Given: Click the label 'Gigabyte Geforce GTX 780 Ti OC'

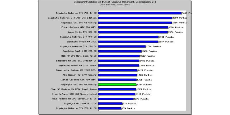Looking at the screenshot, I should (x=76, y=13).
